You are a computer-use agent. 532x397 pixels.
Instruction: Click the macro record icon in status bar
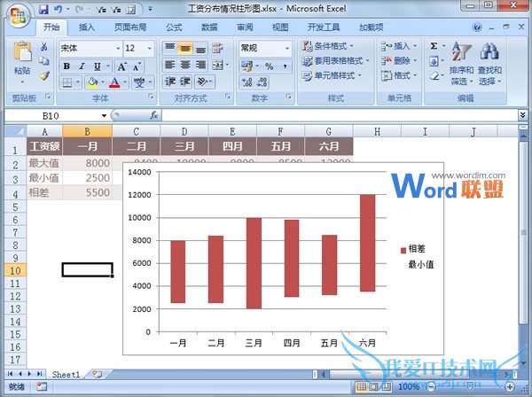tap(42, 386)
